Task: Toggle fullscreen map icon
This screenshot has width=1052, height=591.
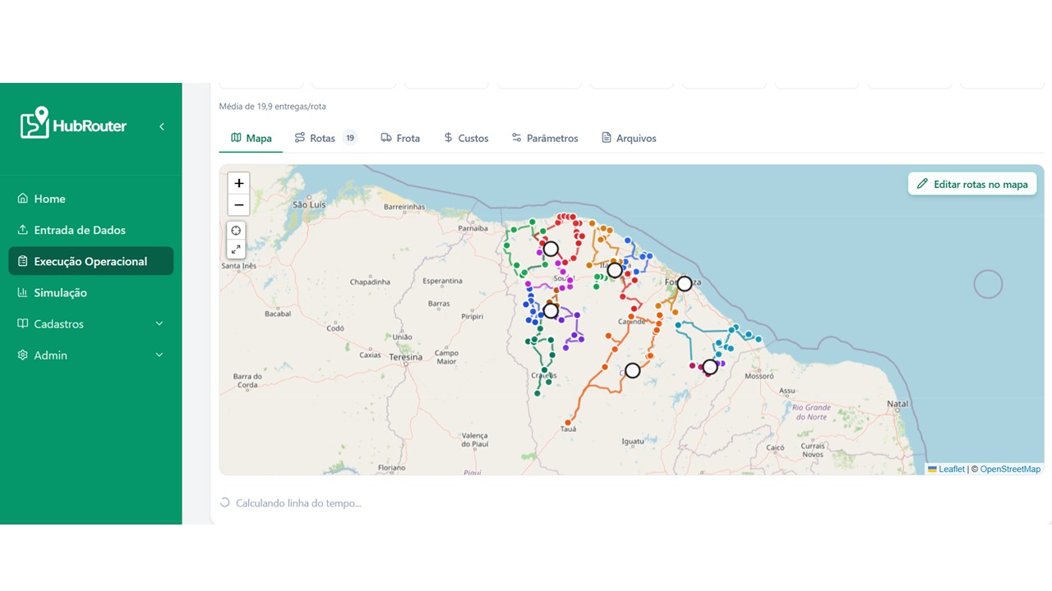Action: coord(236,250)
